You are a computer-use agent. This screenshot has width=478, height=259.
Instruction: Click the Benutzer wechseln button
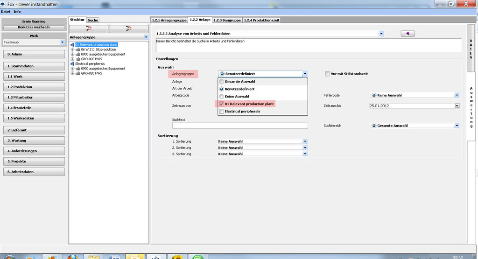click(33, 27)
